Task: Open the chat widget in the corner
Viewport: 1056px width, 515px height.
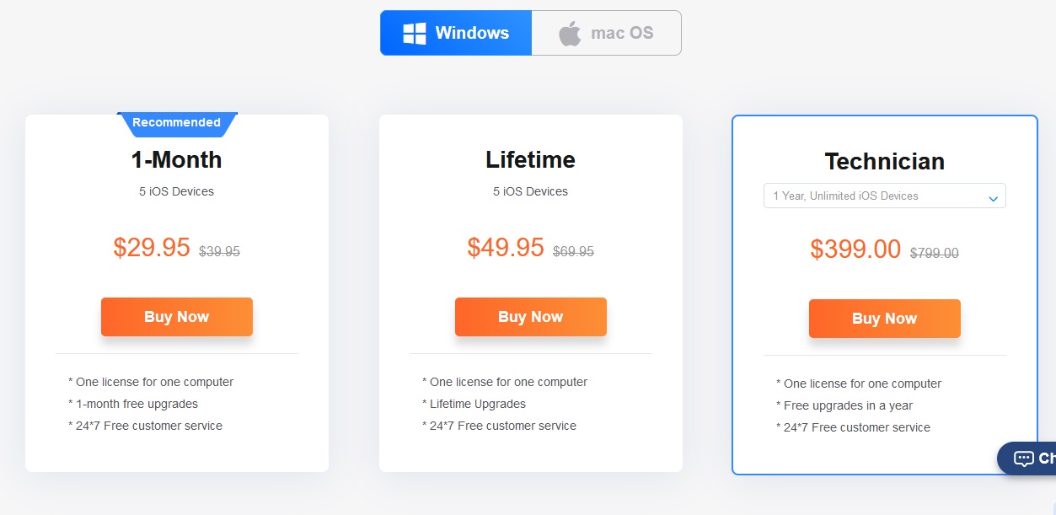Action: coord(1029,459)
